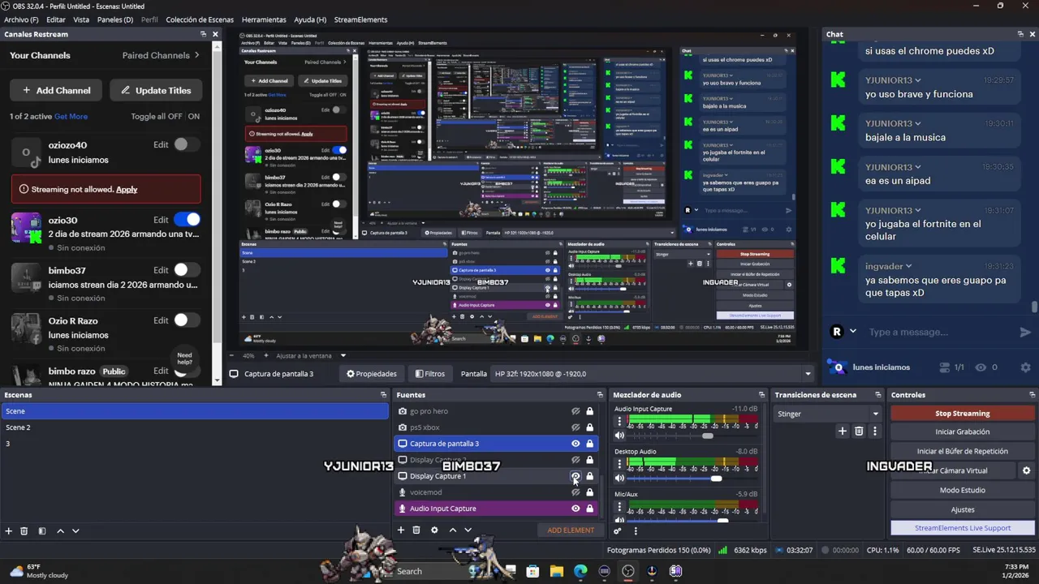Open the Audio Input Capture channel options dots
The width and height of the screenshot is (1039, 584).
(x=620, y=422)
